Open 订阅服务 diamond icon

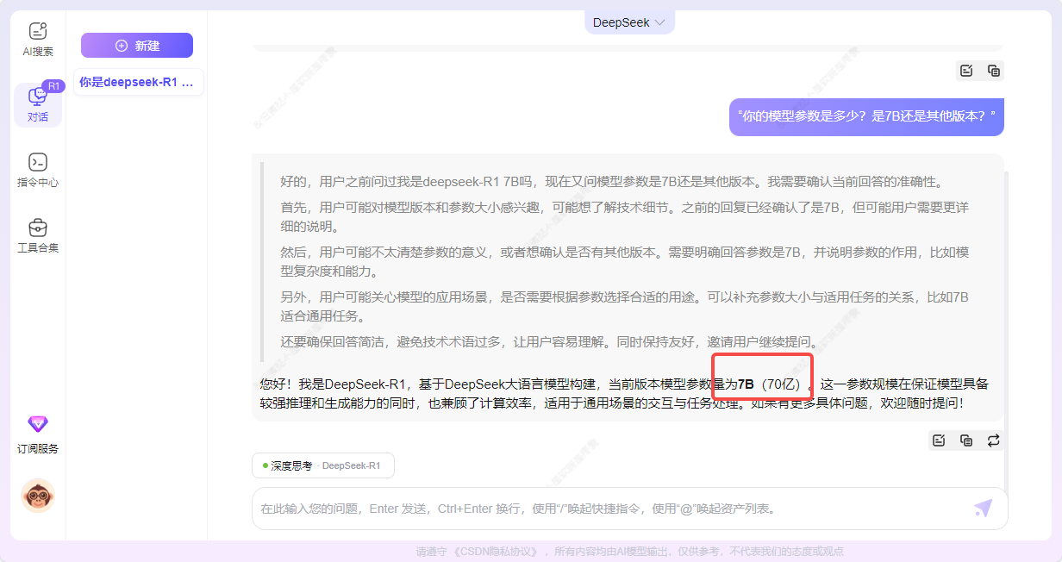tap(38, 424)
